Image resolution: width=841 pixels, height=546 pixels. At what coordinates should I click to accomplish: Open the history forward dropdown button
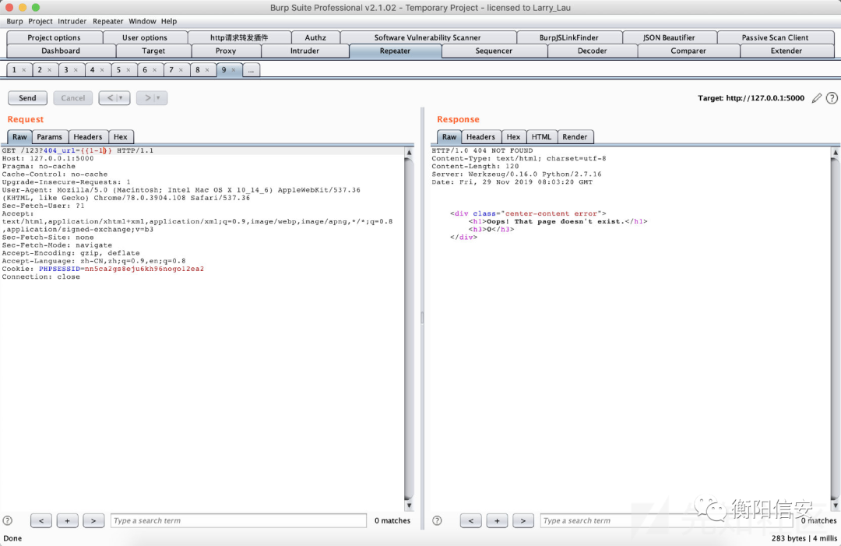point(152,98)
